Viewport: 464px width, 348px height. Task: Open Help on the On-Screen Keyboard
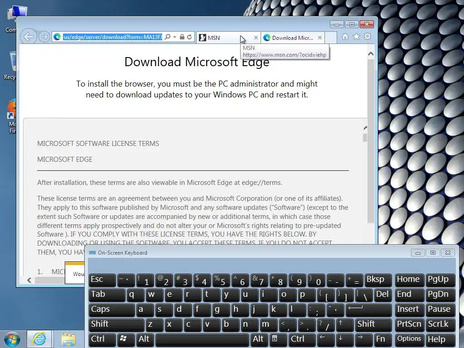440,339
